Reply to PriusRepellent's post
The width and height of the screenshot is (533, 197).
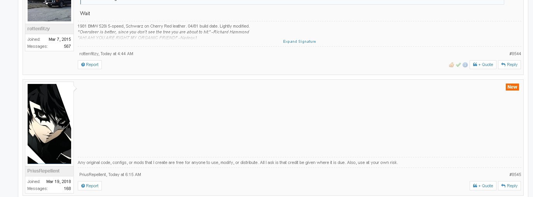click(x=509, y=186)
